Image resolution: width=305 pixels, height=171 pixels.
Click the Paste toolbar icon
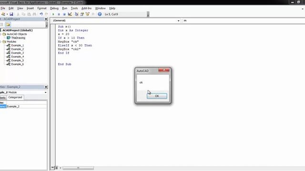click(x=29, y=14)
